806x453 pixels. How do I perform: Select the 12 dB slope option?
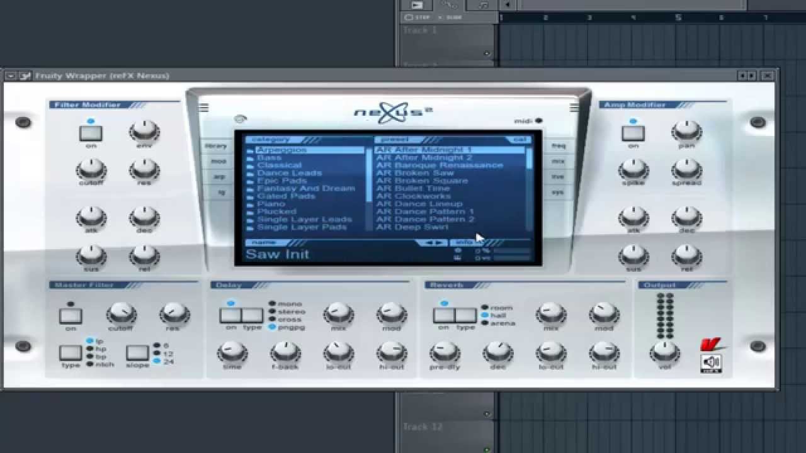(x=163, y=354)
